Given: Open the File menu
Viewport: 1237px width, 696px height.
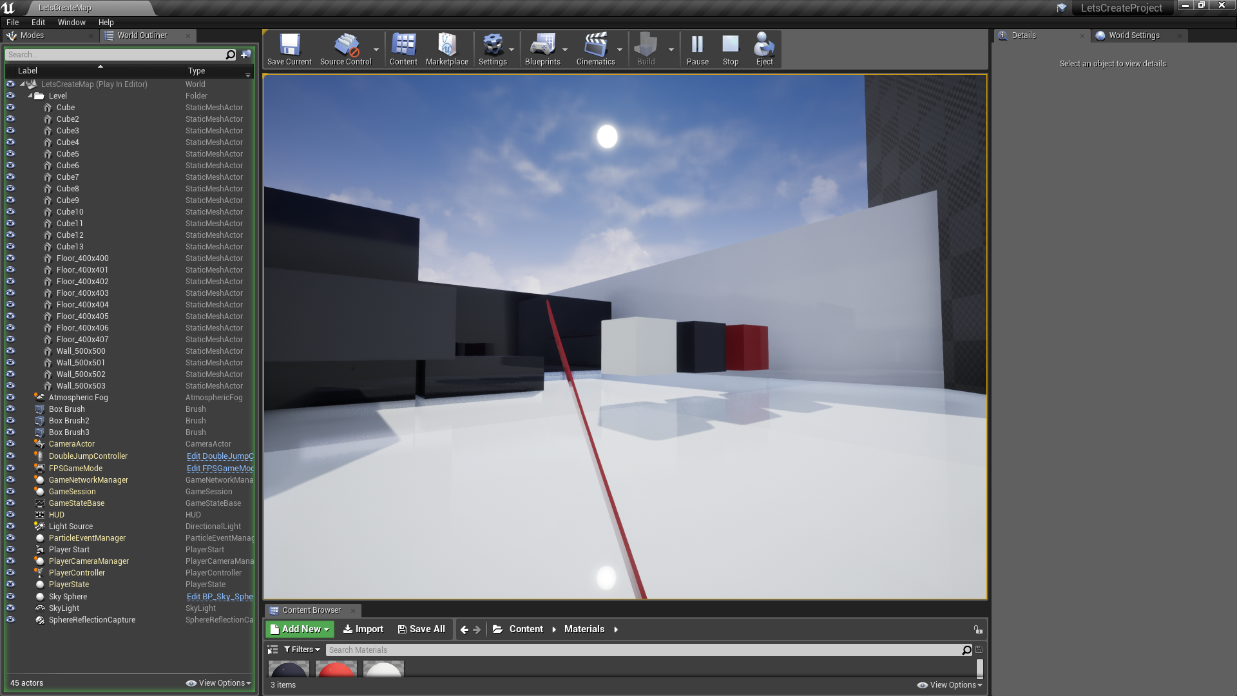Looking at the screenshot, I should pyautogui.click(x=13, y=22).
